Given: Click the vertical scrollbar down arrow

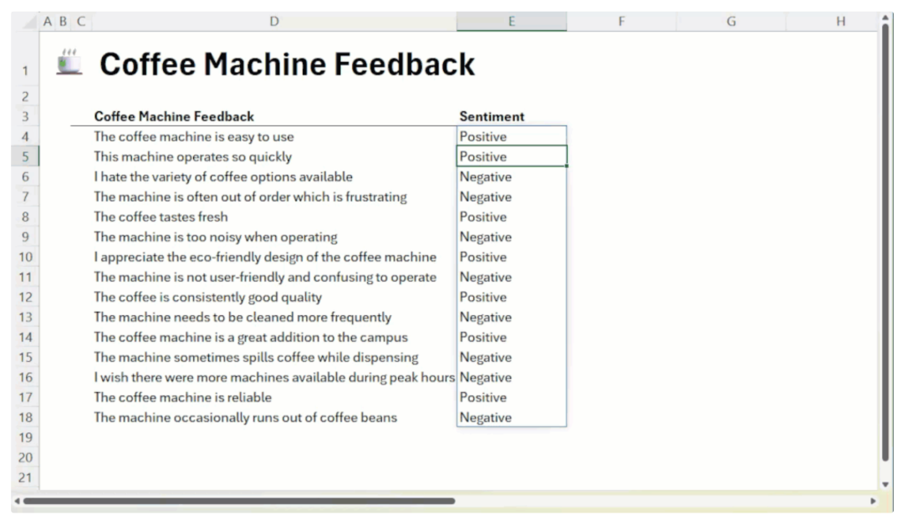Looking at the screenshot, I should (x=885, y=484).
